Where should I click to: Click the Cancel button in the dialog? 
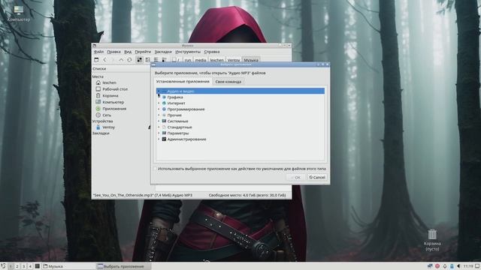point(317,177)
